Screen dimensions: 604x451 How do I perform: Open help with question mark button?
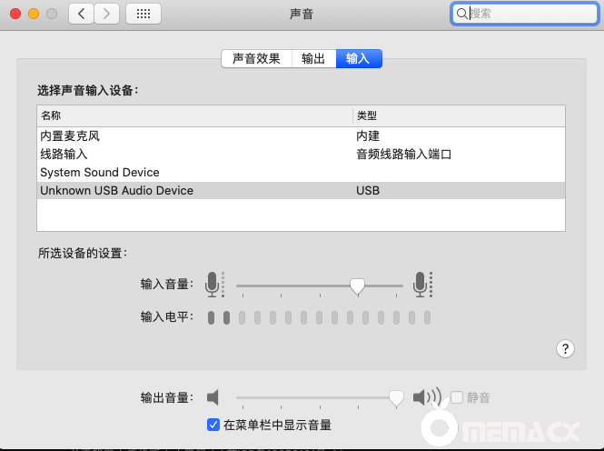click(x=565, y=348)
